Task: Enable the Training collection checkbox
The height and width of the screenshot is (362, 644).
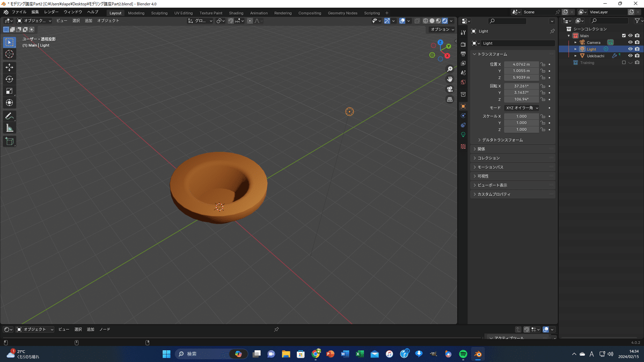Action: pos(624,63)
